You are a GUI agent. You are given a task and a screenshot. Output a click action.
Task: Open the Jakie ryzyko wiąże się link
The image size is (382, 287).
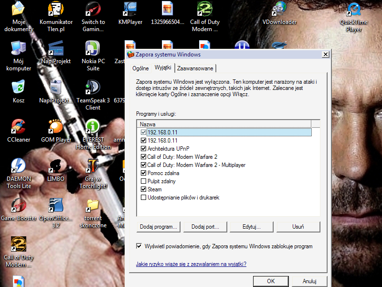pos(191,264)
